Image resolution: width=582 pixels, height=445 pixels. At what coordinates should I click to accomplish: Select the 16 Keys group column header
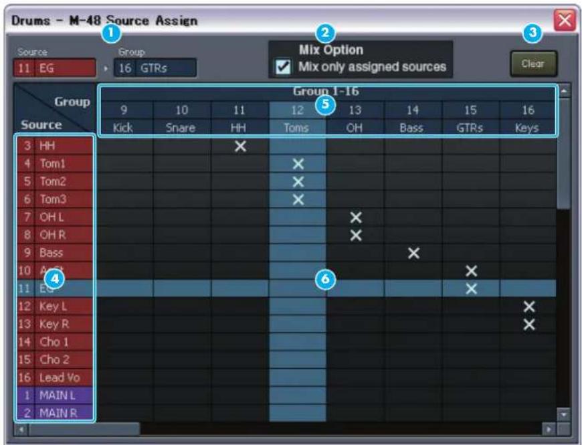[528, 118]
